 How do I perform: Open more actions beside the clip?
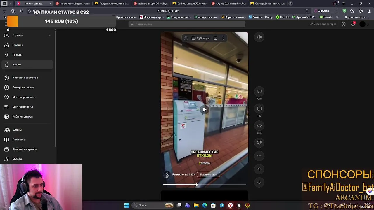pos(259,156)
